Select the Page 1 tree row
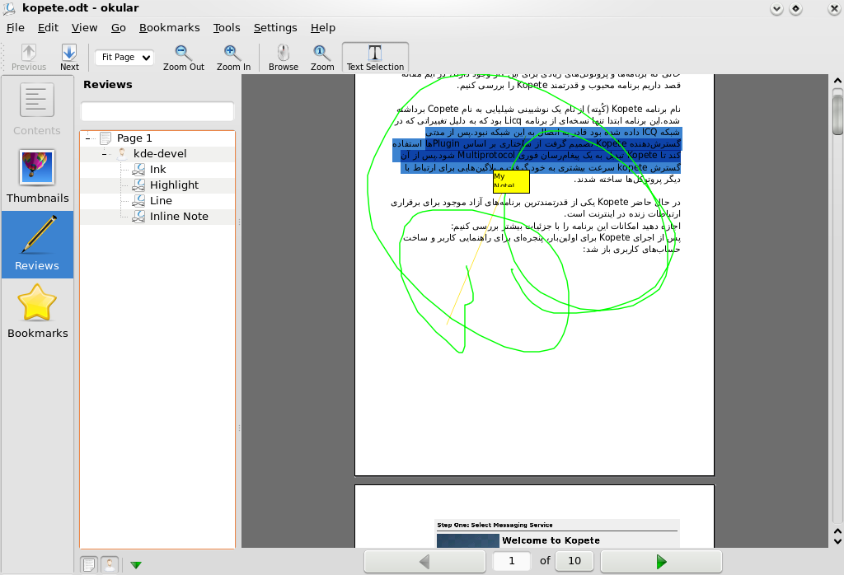 click(x=157, y=138)
